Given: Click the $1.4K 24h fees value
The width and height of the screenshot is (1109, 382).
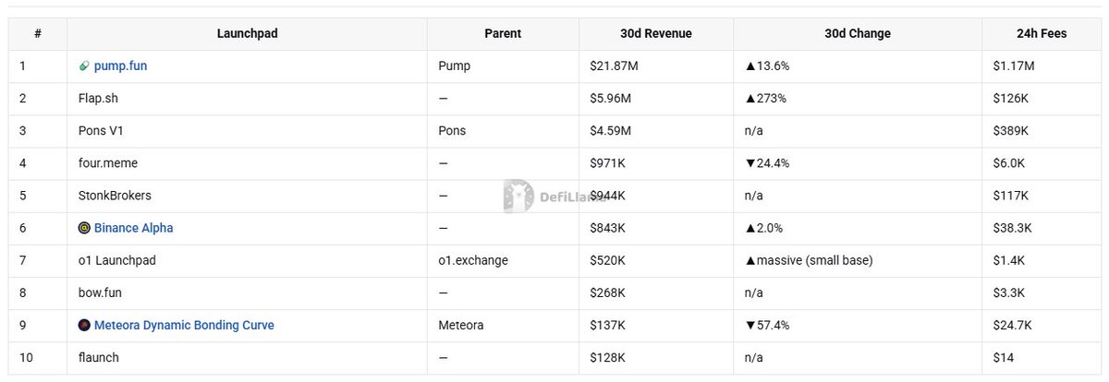Looking at the screenshot, I should 1008,260.
